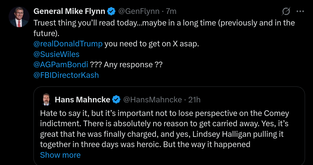
Task: Open the General Mike Flynn display name
Action: click(69, 12)
